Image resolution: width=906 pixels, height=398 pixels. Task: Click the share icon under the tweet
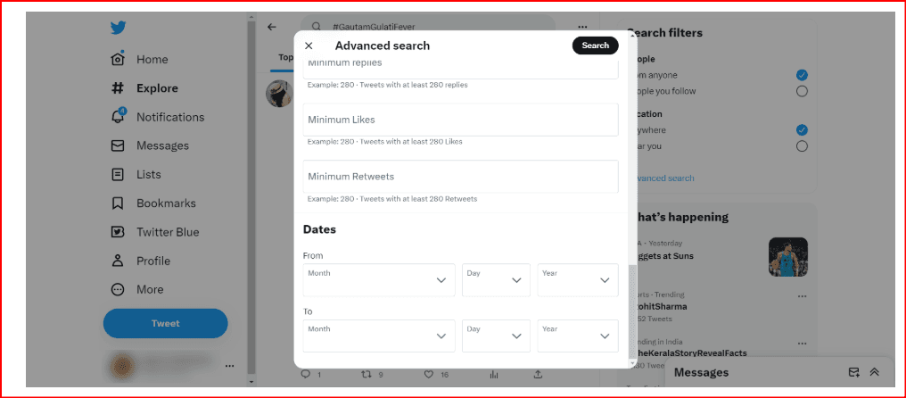(538, 374)
